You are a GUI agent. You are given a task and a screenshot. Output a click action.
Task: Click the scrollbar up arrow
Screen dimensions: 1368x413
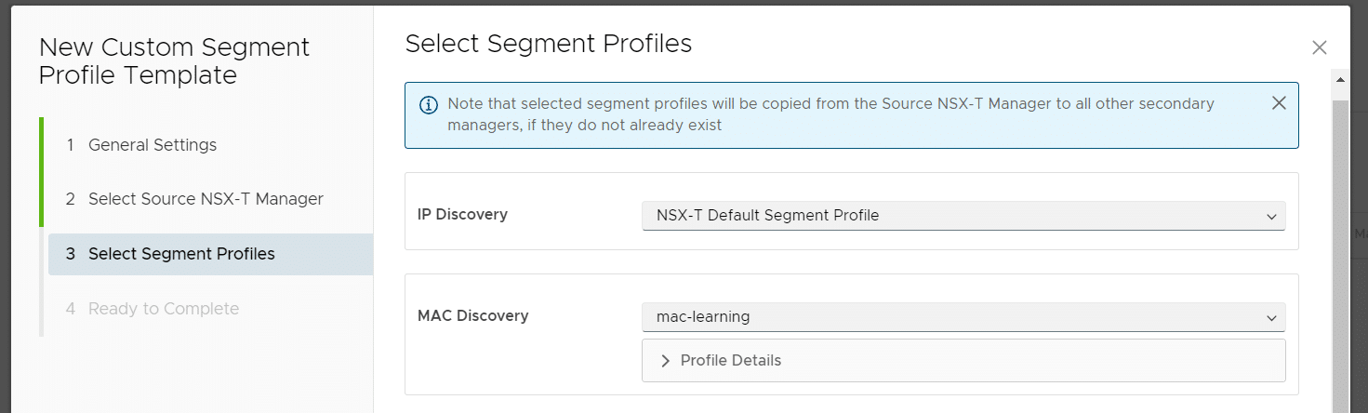(1340, 79)
